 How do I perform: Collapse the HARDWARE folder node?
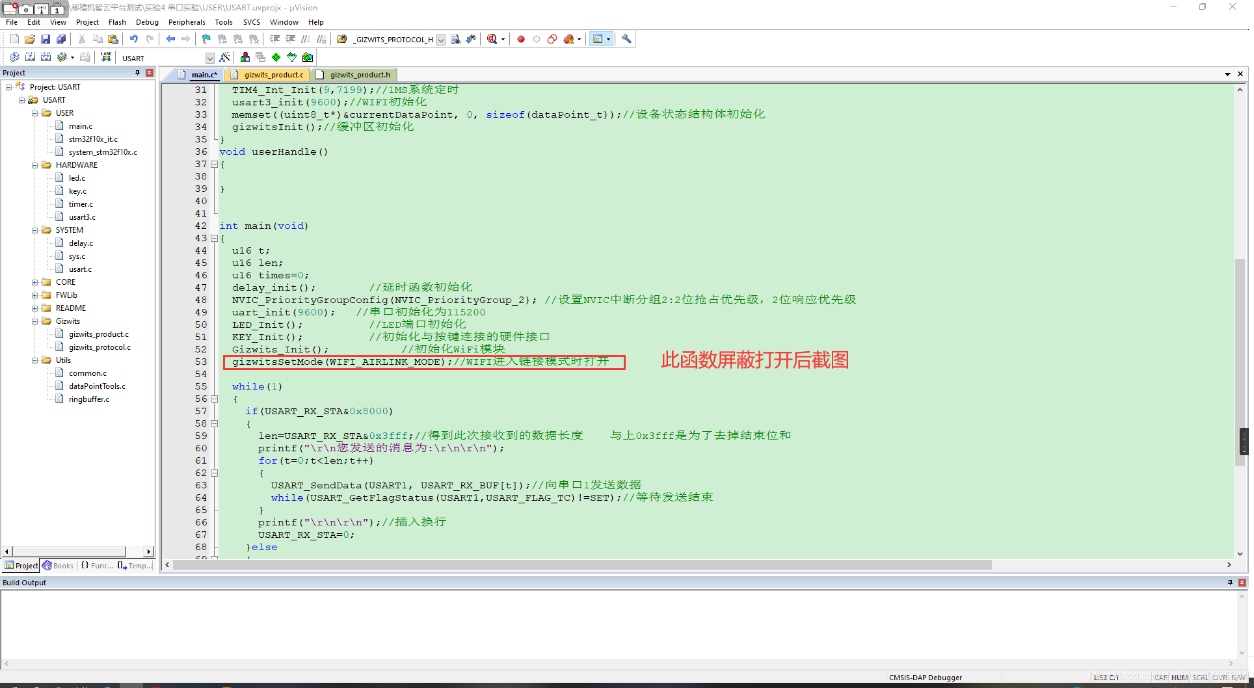[35, 165]
